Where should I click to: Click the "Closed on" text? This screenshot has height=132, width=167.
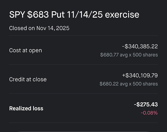click(22, 28)
